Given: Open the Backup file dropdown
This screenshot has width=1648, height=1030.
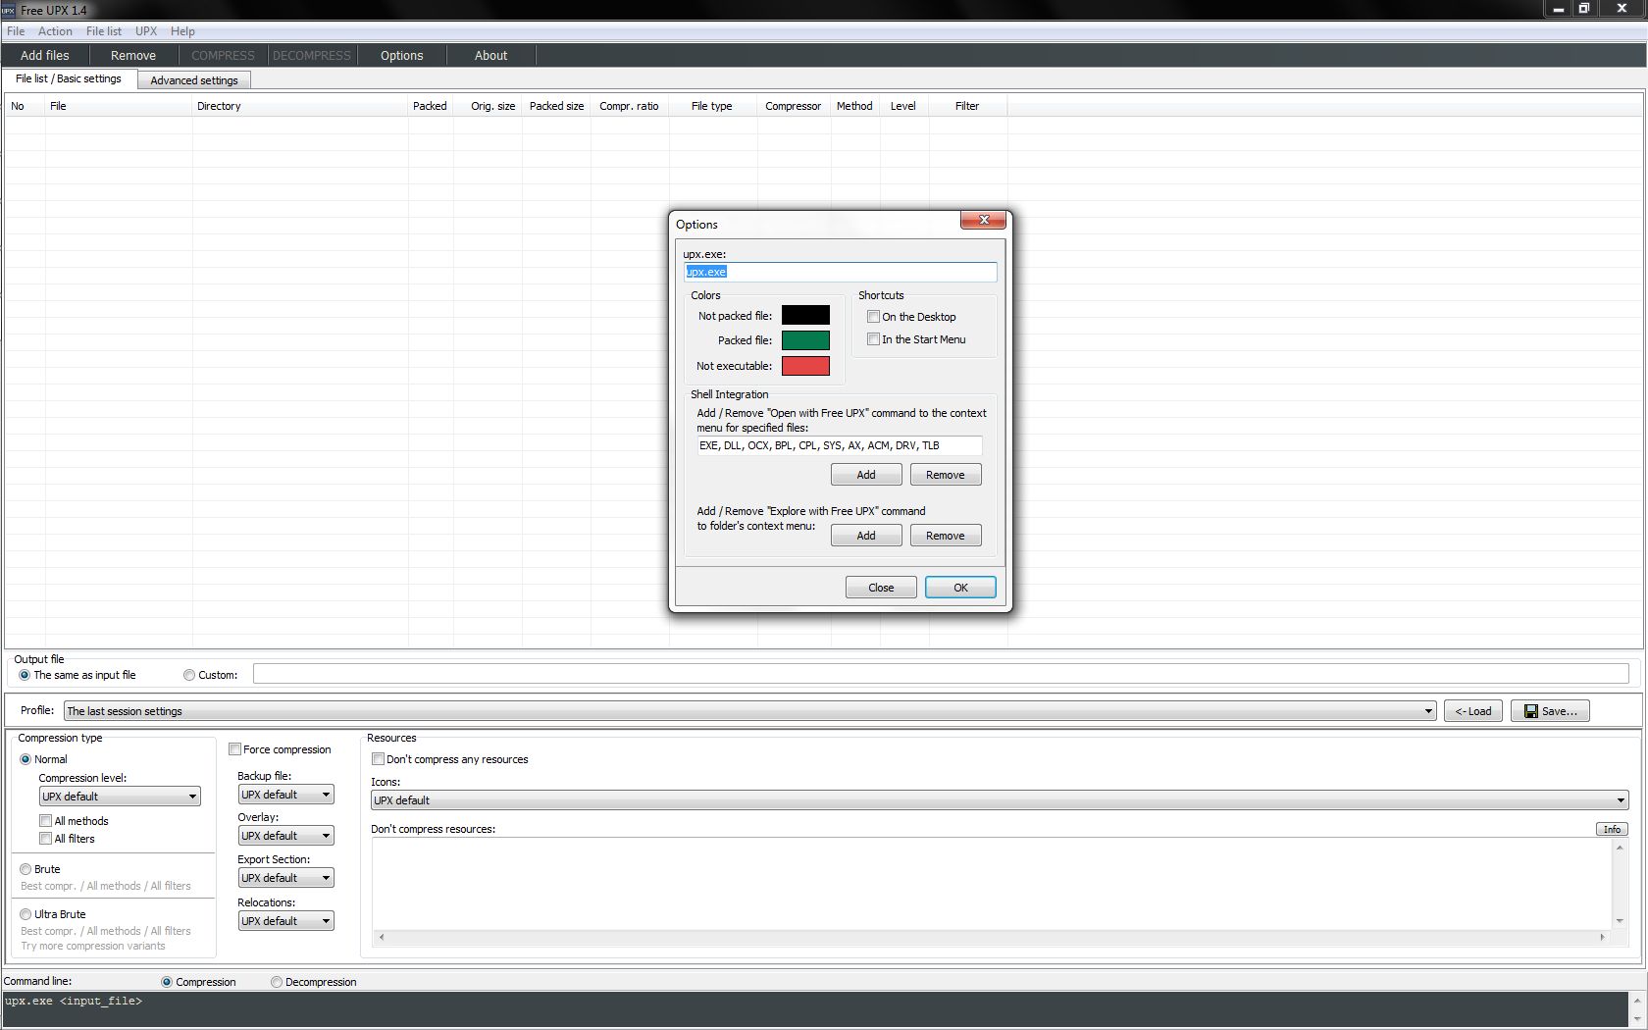Looking at the screenshot, I should pos(286,795).
